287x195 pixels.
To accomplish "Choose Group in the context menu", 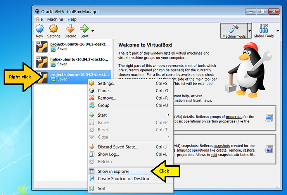I will 130,105.
